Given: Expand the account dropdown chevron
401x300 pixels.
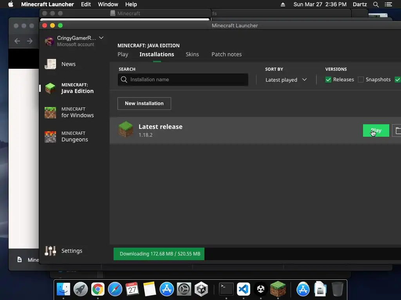Looking at the screenshot, I should pyautogui.click(x=101, y=38).
